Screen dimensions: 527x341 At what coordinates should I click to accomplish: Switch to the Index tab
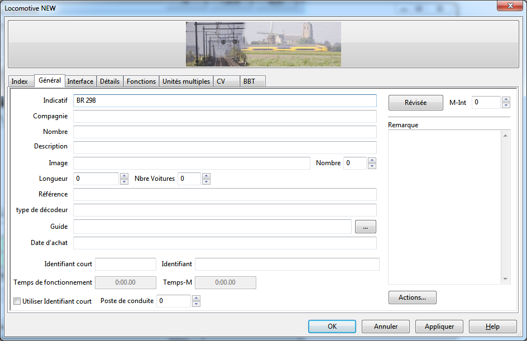tap(20, 81)
